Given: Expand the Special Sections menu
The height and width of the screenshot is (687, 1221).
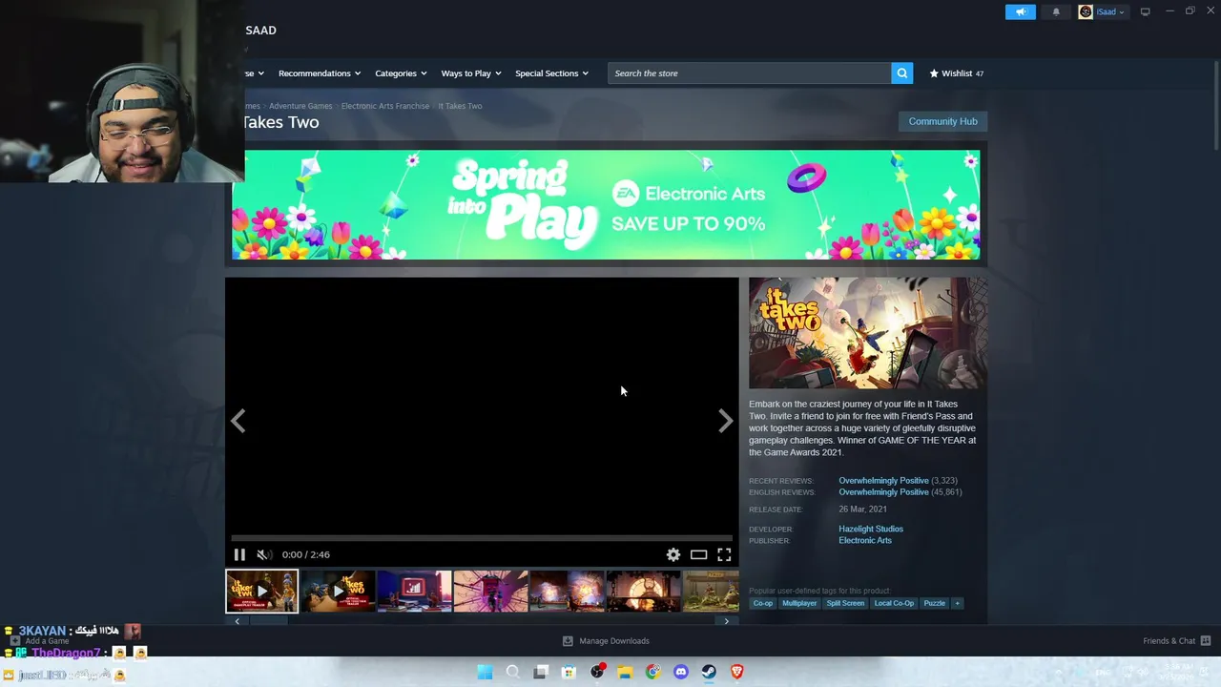Looking at the screenshot, I should click(551, 73).
